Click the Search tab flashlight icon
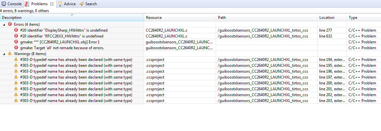This screenshot has width=381, height=131. [x=81, y=4]
